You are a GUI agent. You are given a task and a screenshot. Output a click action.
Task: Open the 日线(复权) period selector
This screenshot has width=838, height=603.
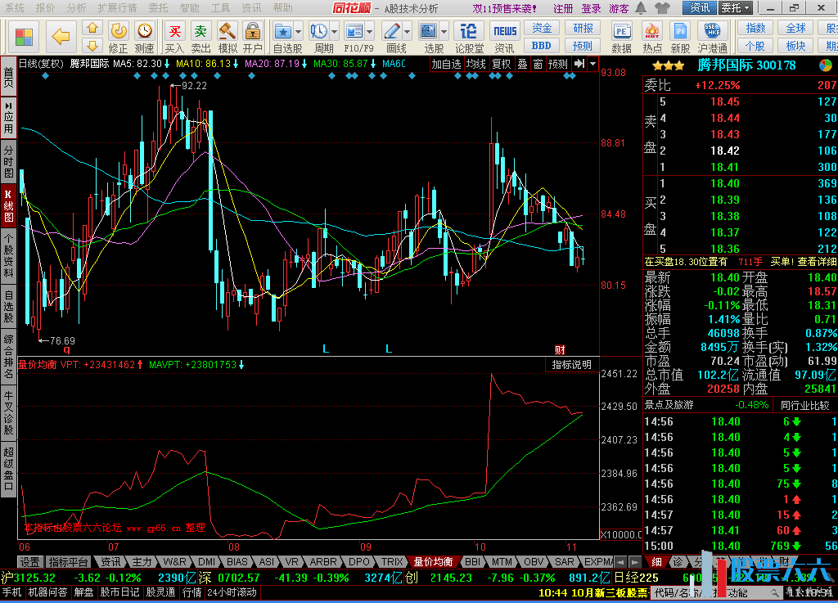click(41, 64)
